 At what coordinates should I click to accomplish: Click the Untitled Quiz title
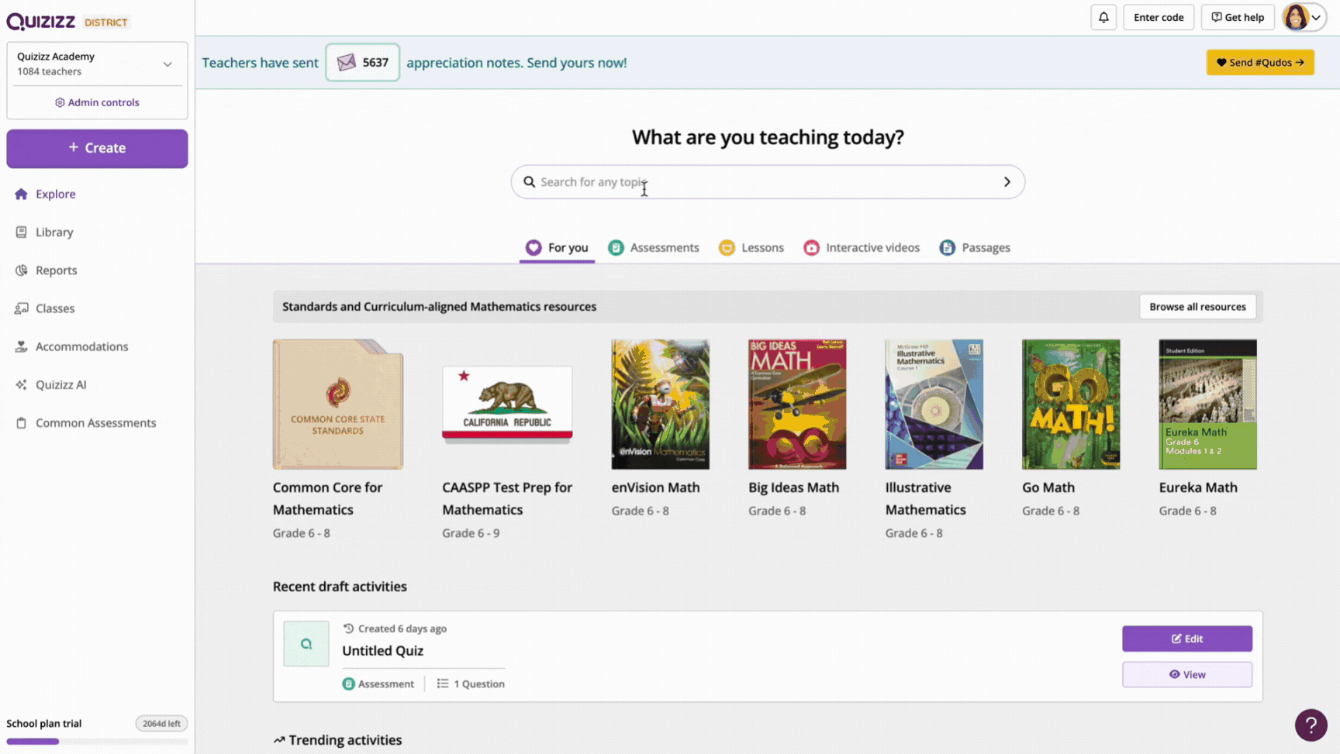point(382,650)
